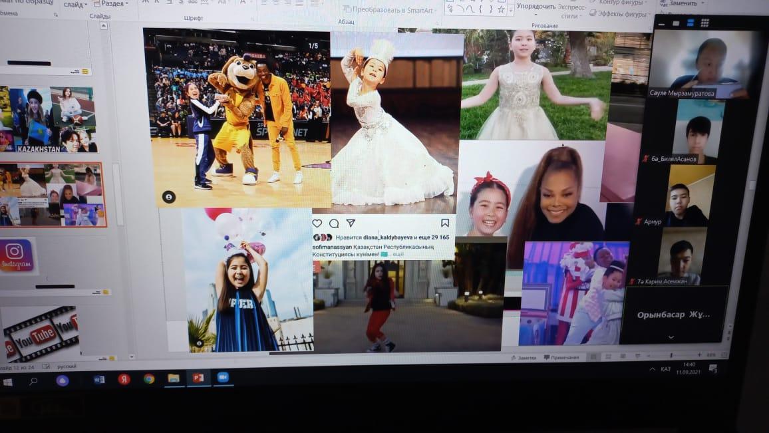Screen dimensions: 769x433
Task: Toggle the Notes (Заметки) pane
Action: 523,357
